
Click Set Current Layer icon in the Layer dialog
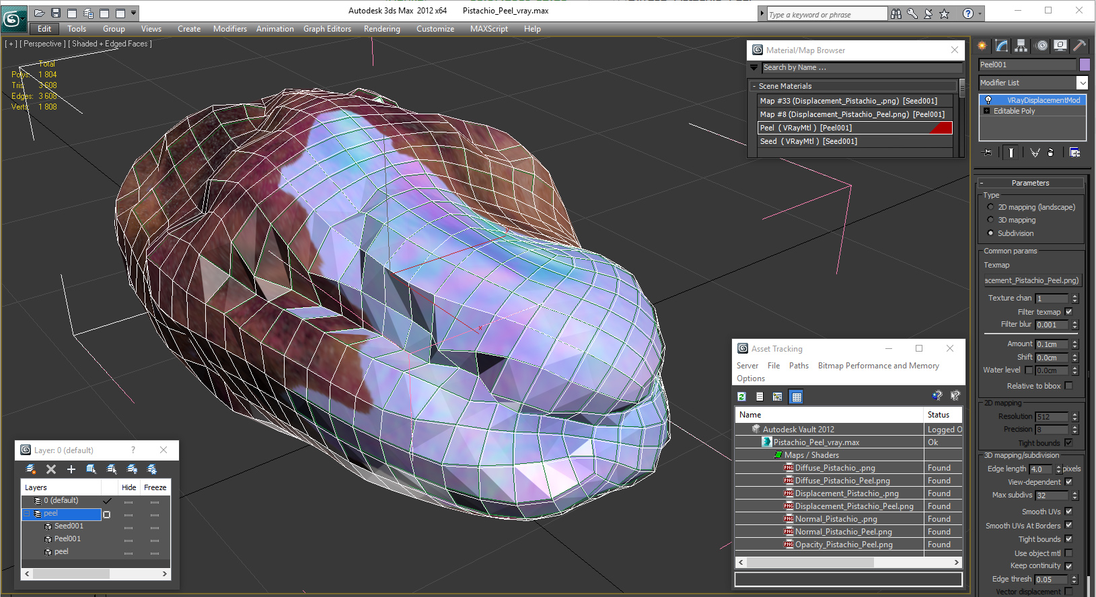click(x=112, y=469)
